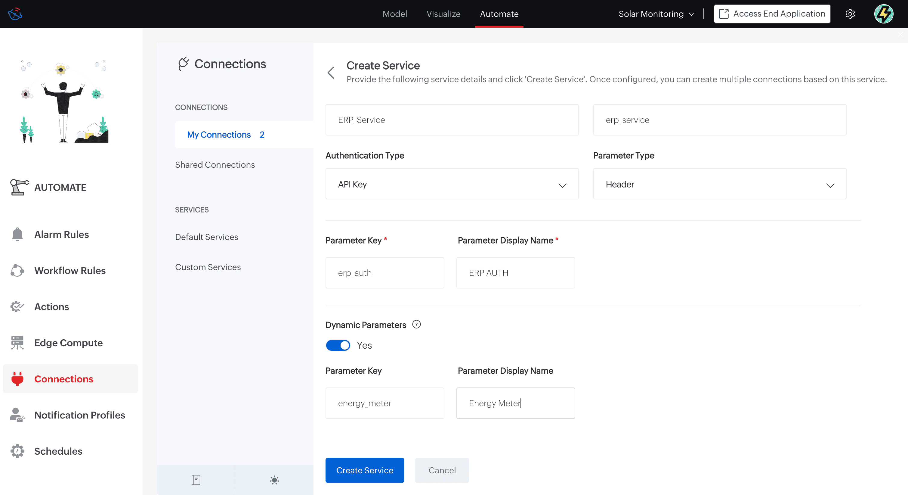Click the back arrow beside Create Service
This screenshot has height=495, width=908.
coord(331,73)
